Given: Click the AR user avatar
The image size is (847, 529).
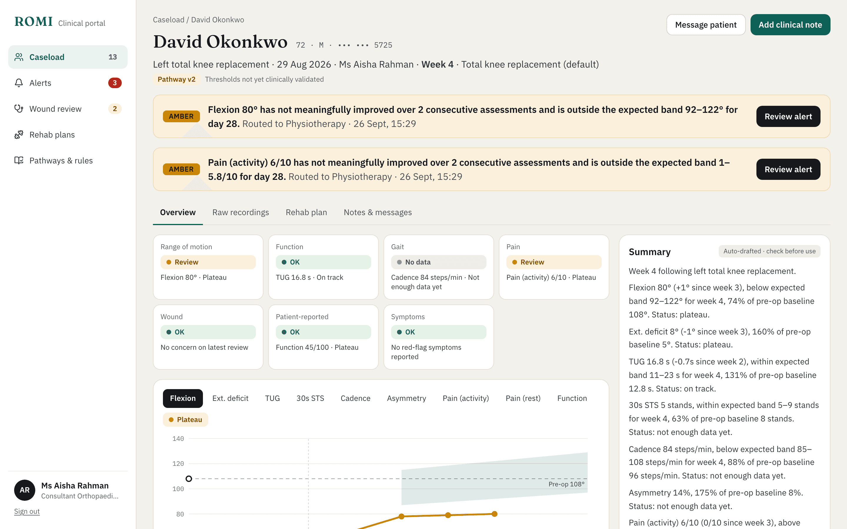Looking at the screenshot, I should click(24, 490).
